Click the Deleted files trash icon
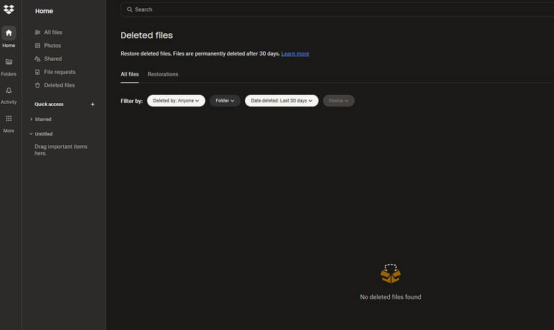 click(x=37, y=85)
